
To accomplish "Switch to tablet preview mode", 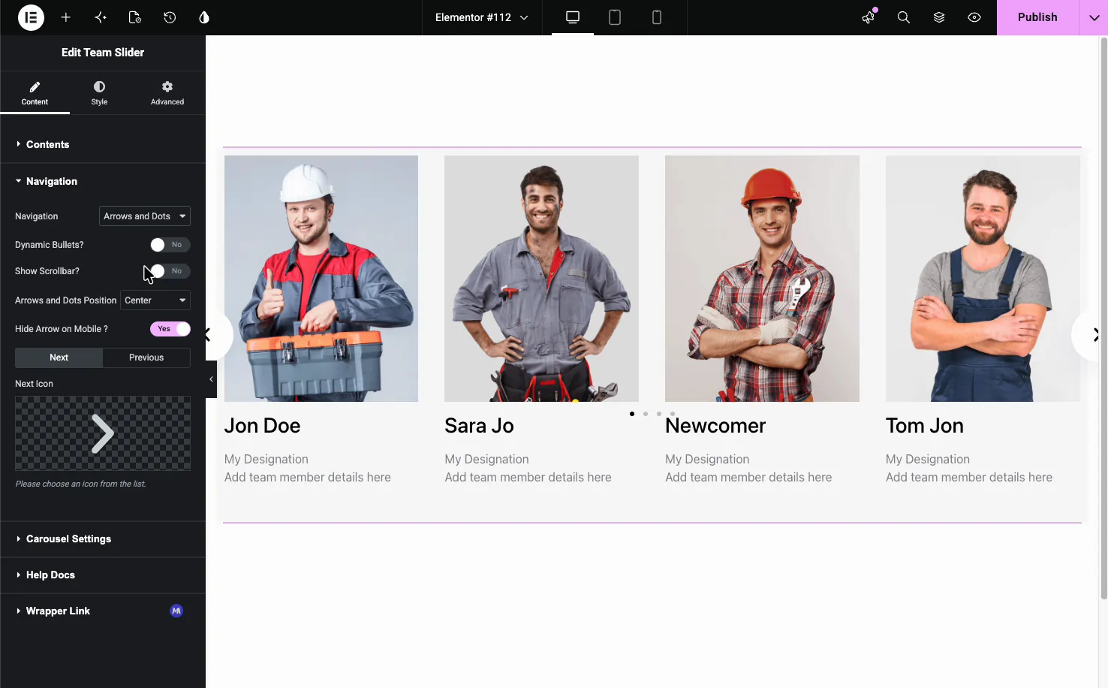I will (615, 17).
